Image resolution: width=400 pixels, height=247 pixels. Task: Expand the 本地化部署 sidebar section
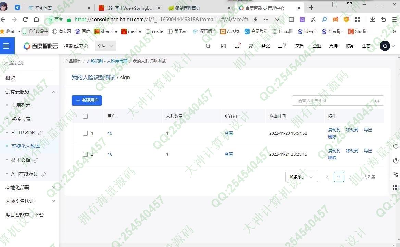(54, 187)
